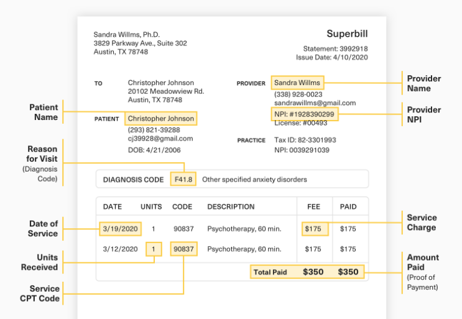The width and height of the screenshot is (462, 319).
Task: Click the highlighted patient name Christopher Johnson
Action: (160, 119)
